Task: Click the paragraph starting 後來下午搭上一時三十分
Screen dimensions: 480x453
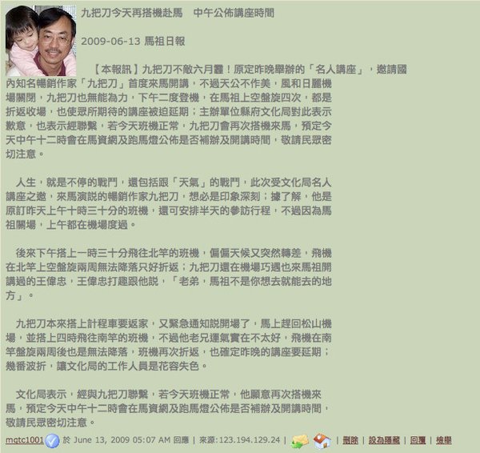Action: point(169,275)
